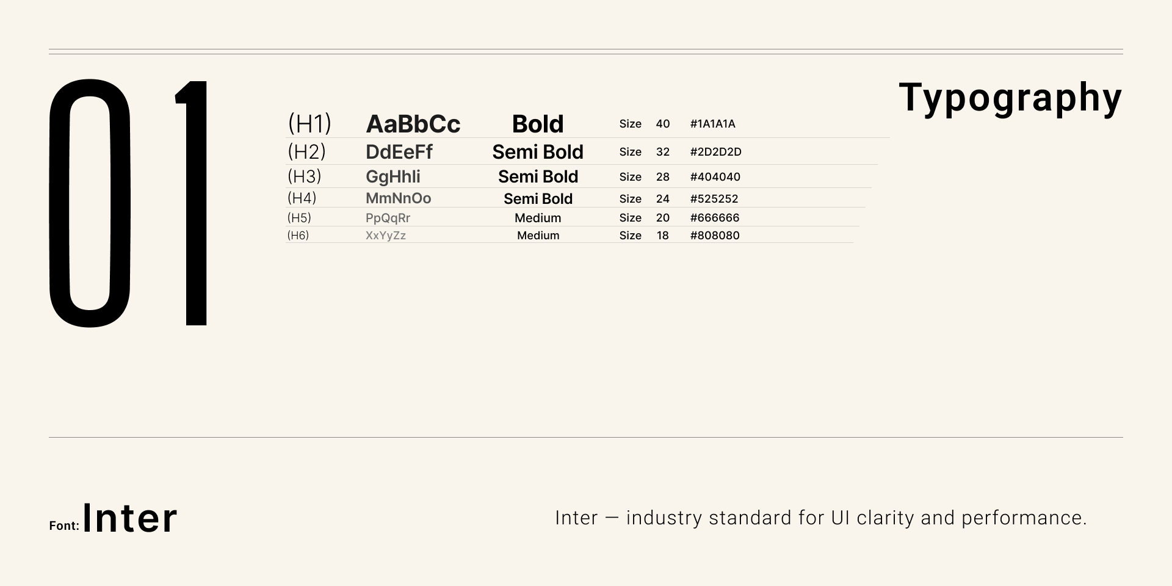Click the (H1) label
This screenshot has height=586, width=1172.
(x=309, y=124)
